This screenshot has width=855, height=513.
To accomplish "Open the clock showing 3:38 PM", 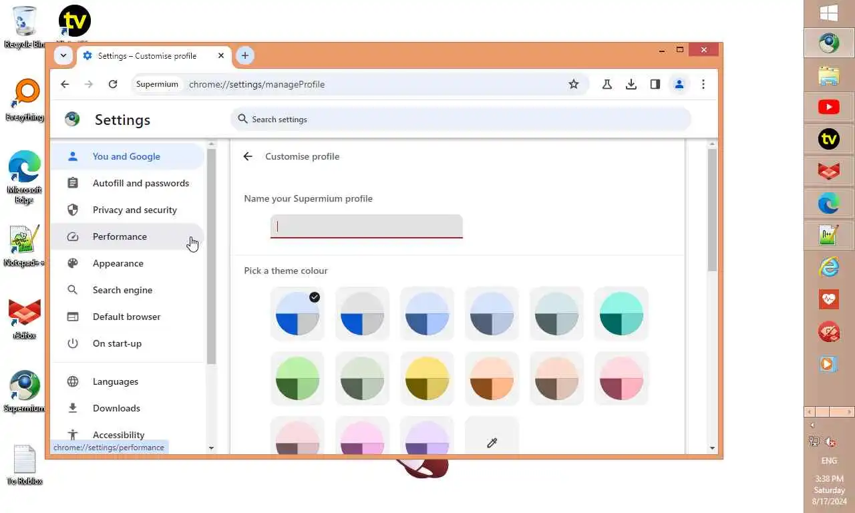I will tap(830, 490).
